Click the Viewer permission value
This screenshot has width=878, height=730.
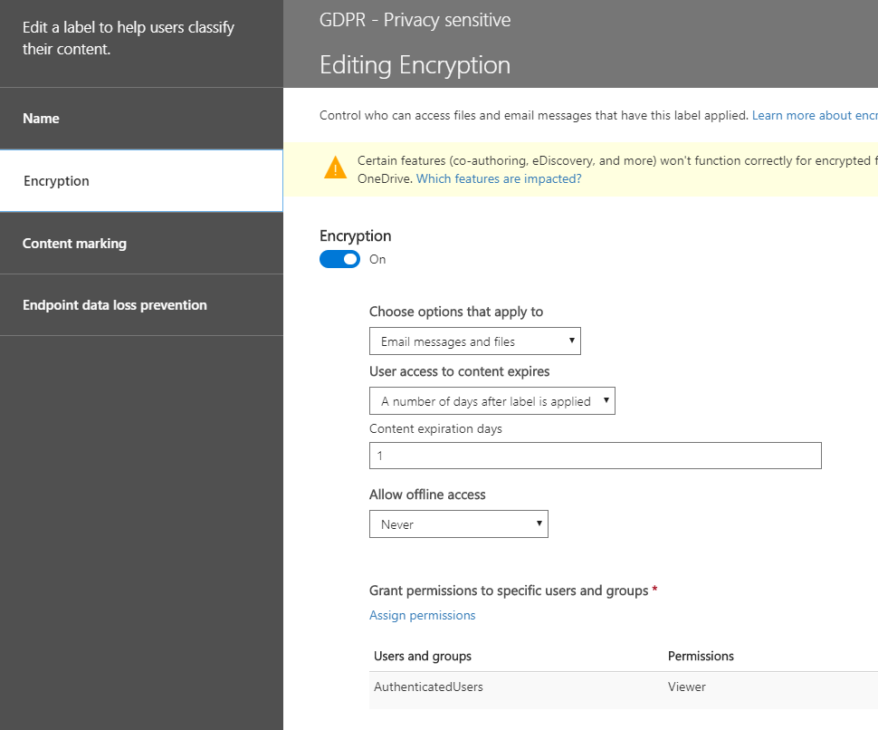[686, 687]
